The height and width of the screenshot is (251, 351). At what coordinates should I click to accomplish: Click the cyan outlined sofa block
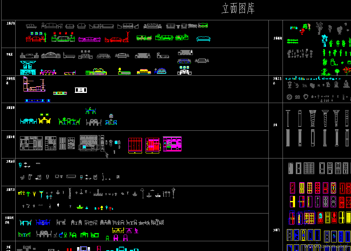point(203,39)
